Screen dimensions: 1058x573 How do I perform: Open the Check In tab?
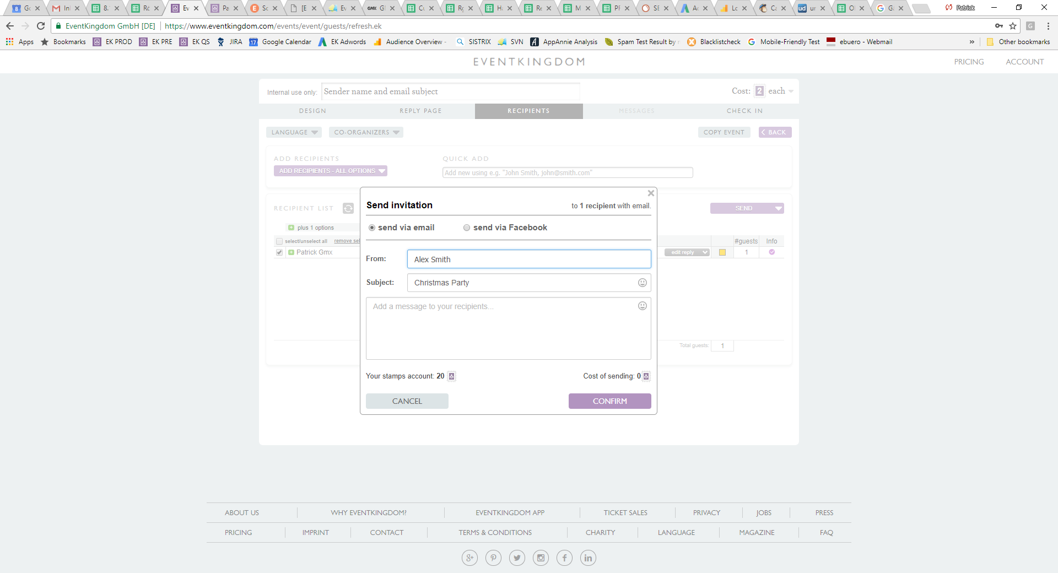point(744,111)
